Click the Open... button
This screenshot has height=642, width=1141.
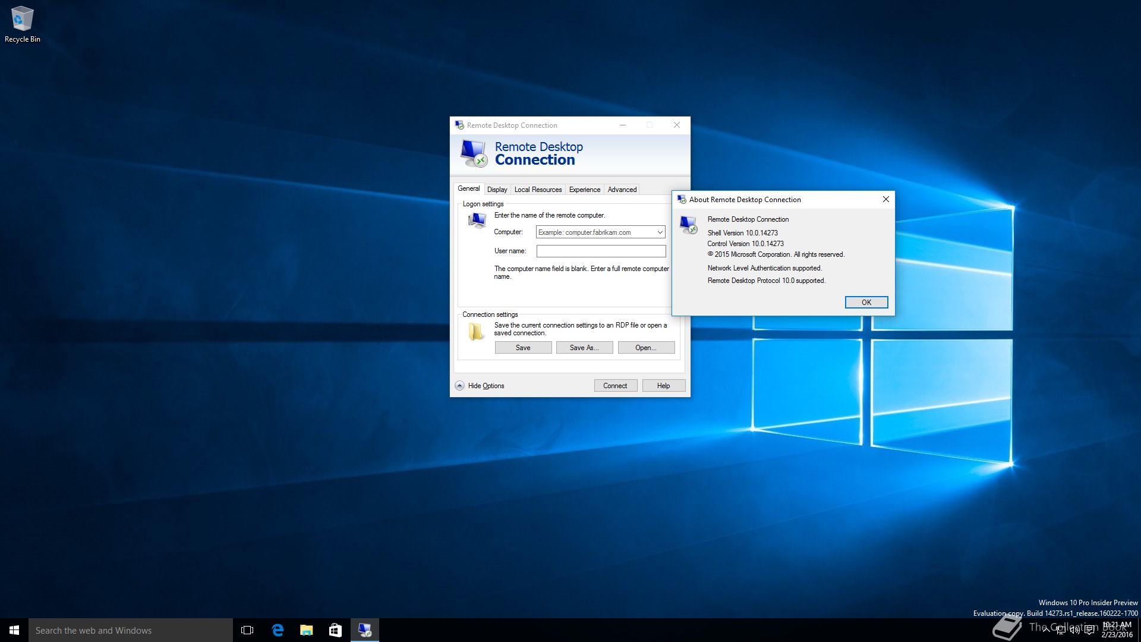pos(645,348)
